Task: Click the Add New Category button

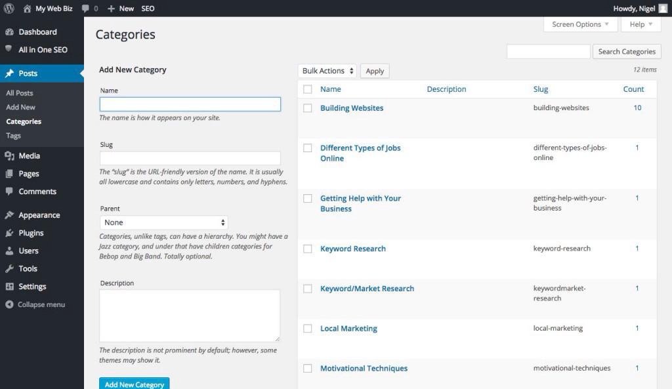Action: coord(134,384)
